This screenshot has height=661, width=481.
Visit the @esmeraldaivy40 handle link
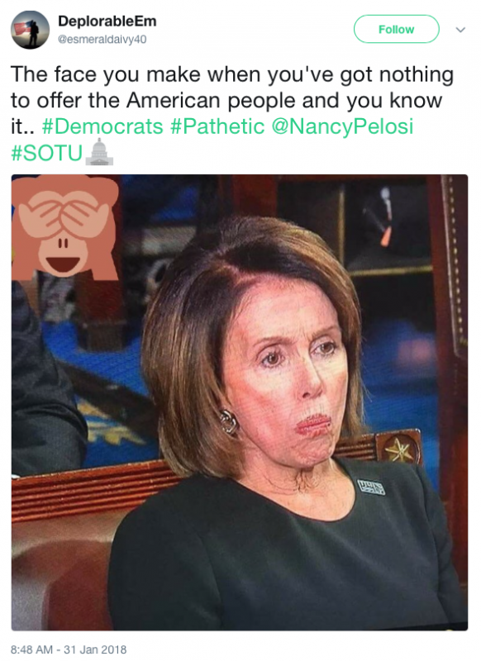point(102,39)
